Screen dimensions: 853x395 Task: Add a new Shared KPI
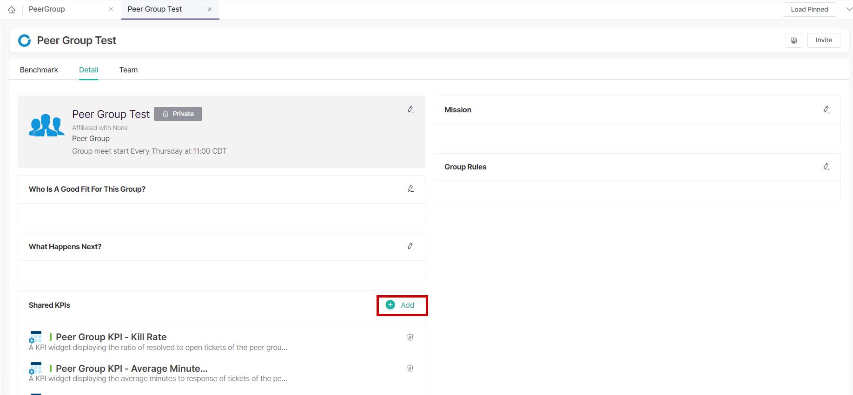tap(401, 305)
